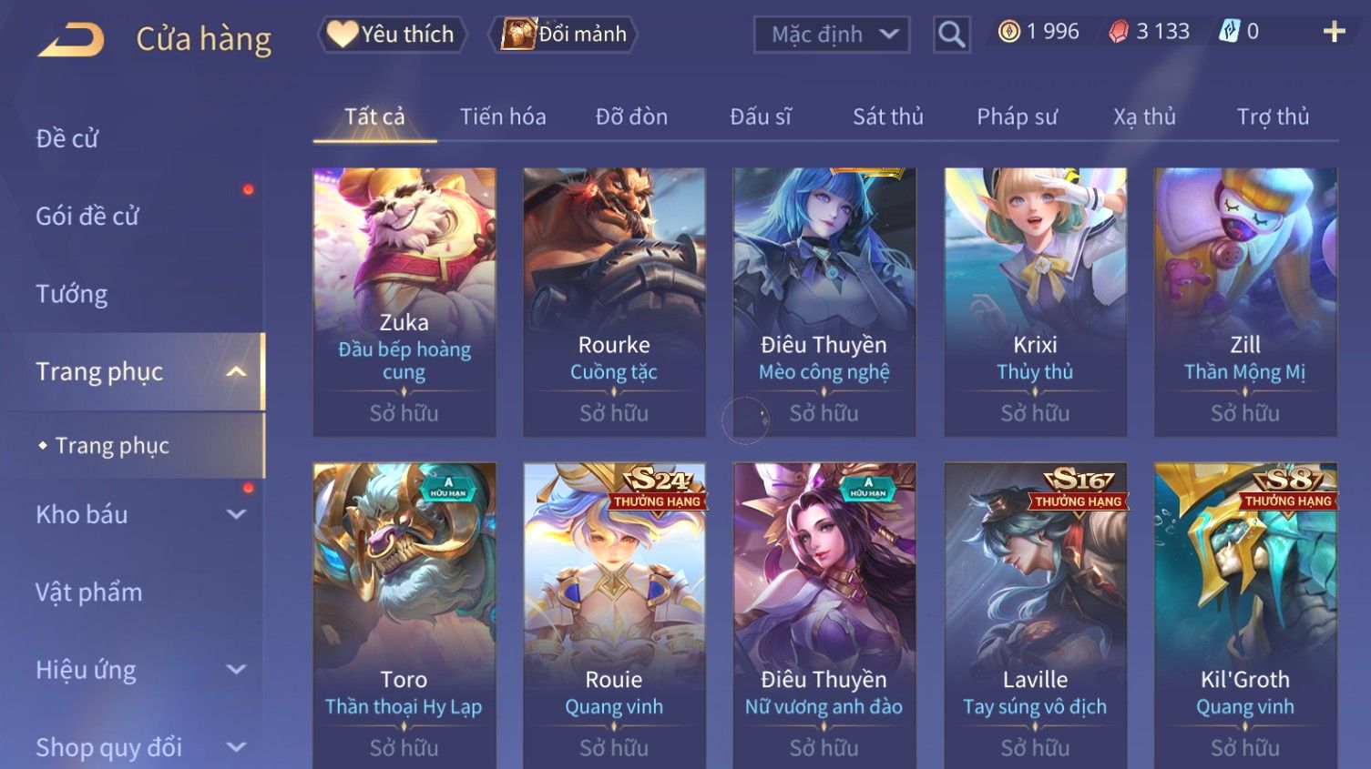
Task: Open Đổi mảnh chest exchange
Action: click(563, 35)
